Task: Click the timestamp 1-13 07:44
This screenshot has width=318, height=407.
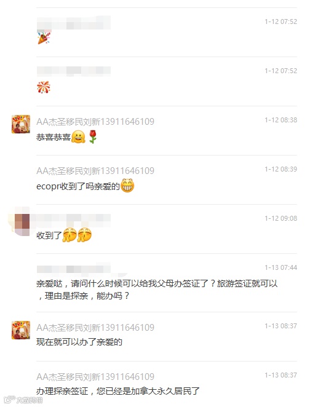Action: click(281, 267)
